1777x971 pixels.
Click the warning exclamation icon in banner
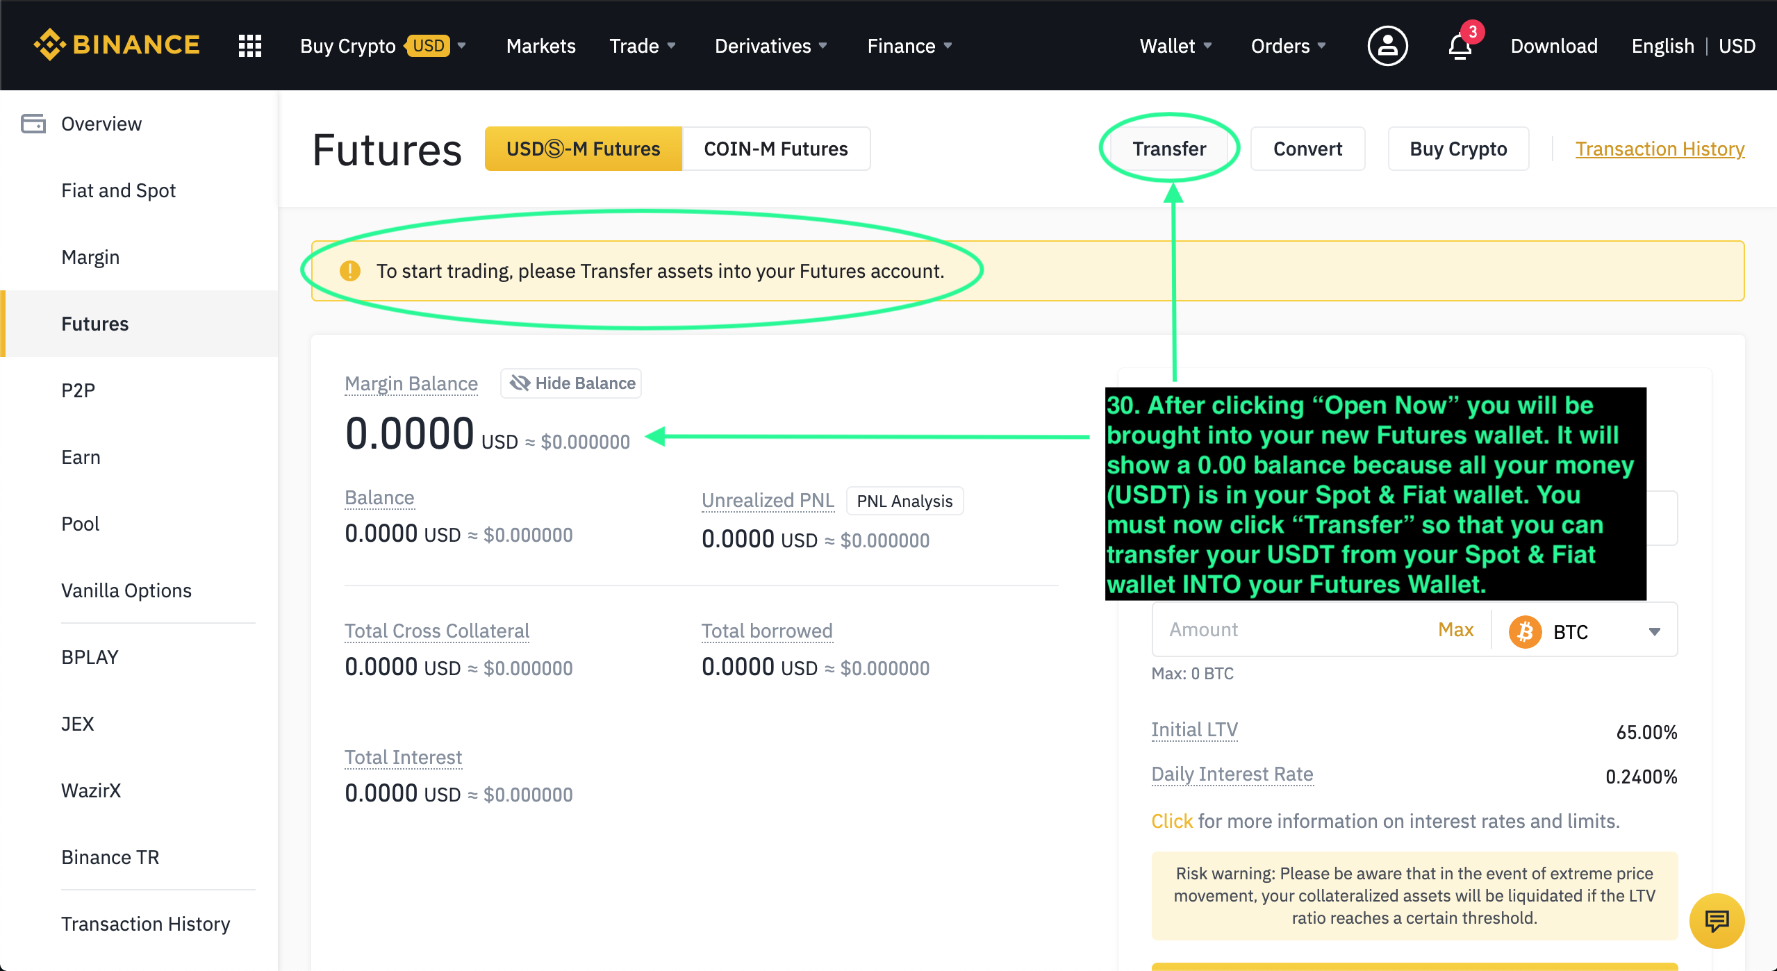point(350,271)
